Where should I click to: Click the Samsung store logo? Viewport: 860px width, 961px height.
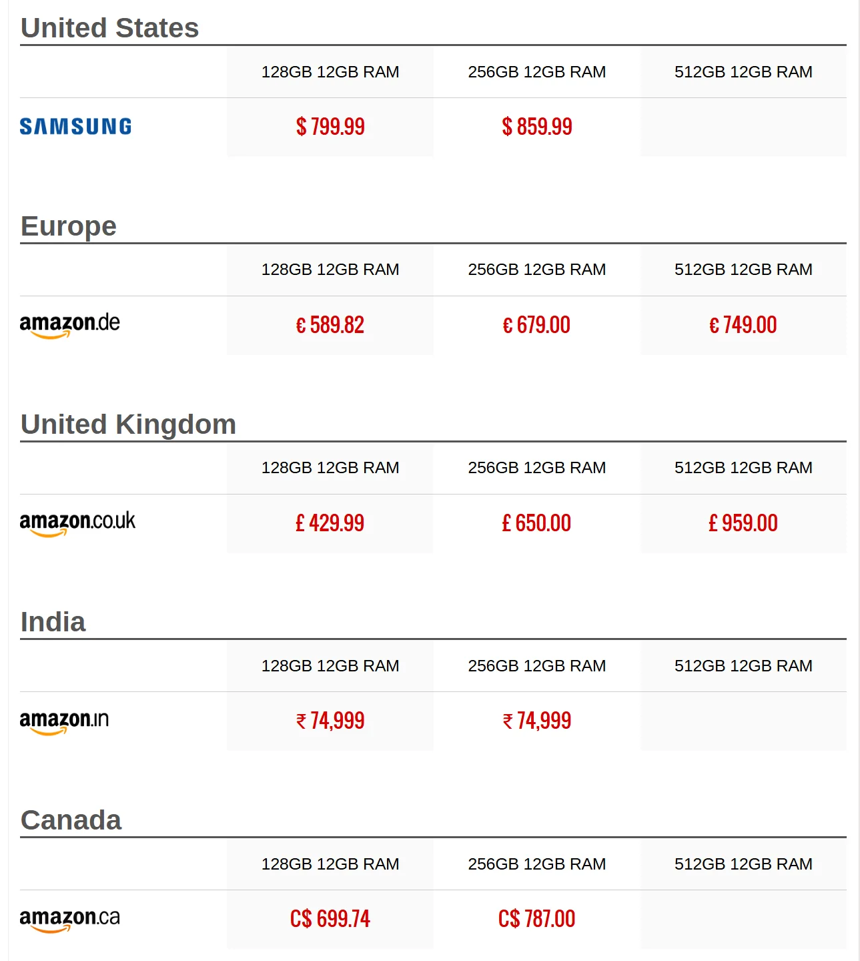pyautogui.click(x=75, y=127)
